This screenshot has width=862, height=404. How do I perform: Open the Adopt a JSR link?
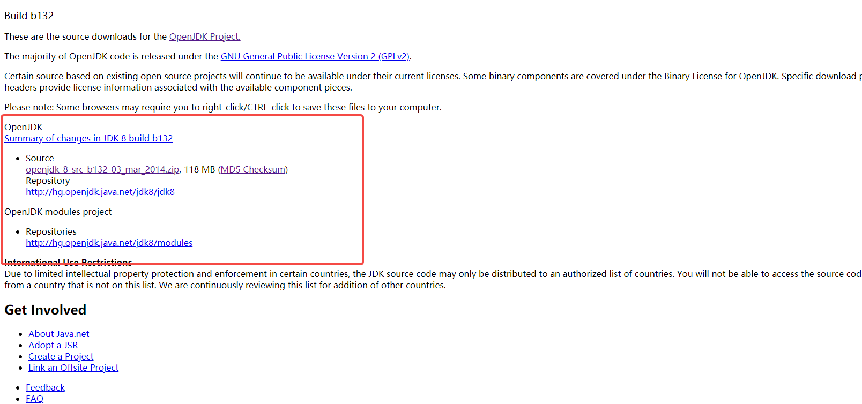coord(53,345)
